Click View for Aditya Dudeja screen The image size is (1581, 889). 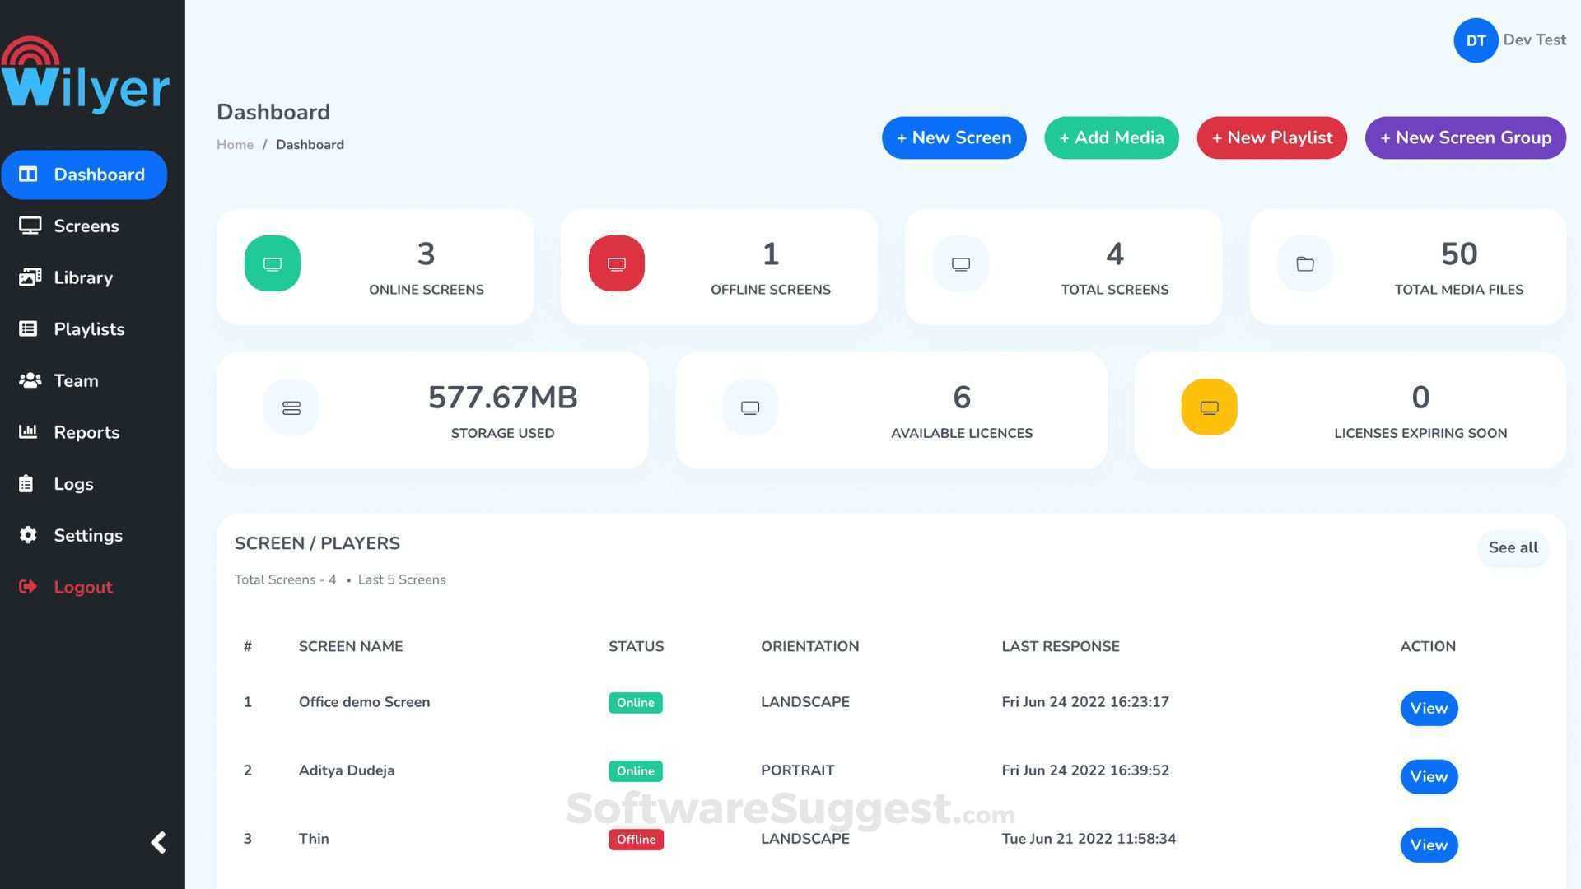tap(1428, 776)
